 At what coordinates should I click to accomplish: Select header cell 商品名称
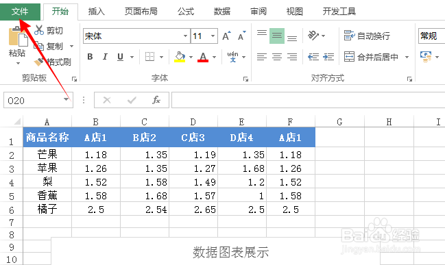point(47,137)
